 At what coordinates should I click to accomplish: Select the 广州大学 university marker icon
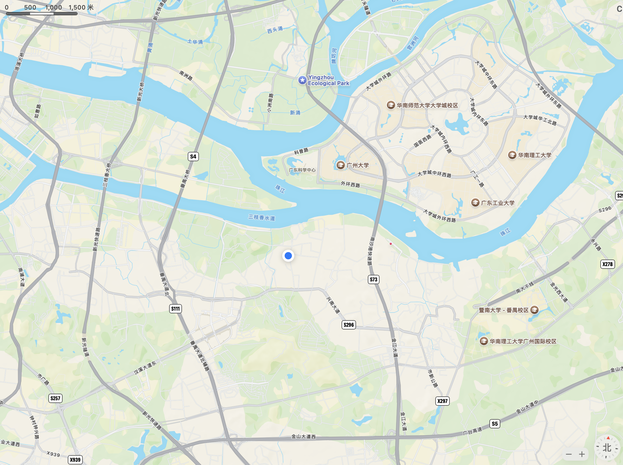coord(341,165)
